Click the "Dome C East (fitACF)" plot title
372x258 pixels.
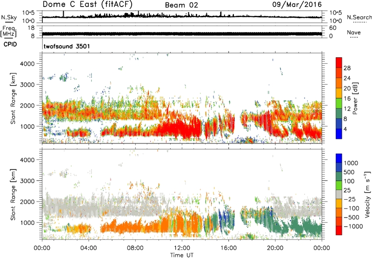[x=87, y=5]
